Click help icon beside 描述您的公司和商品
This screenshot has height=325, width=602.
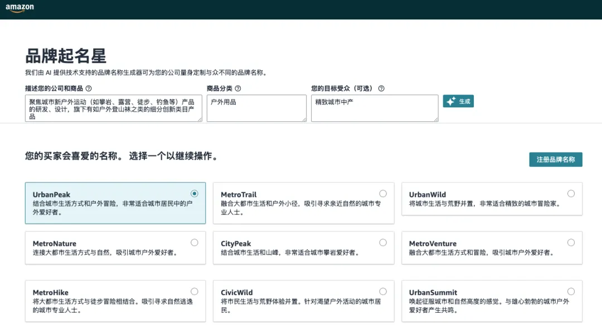click(x=89, y=88)
